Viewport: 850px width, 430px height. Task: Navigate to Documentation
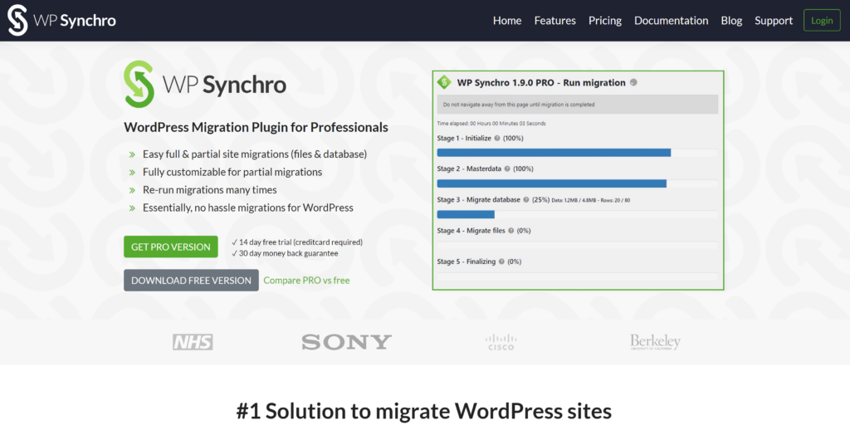pos(671,21)
